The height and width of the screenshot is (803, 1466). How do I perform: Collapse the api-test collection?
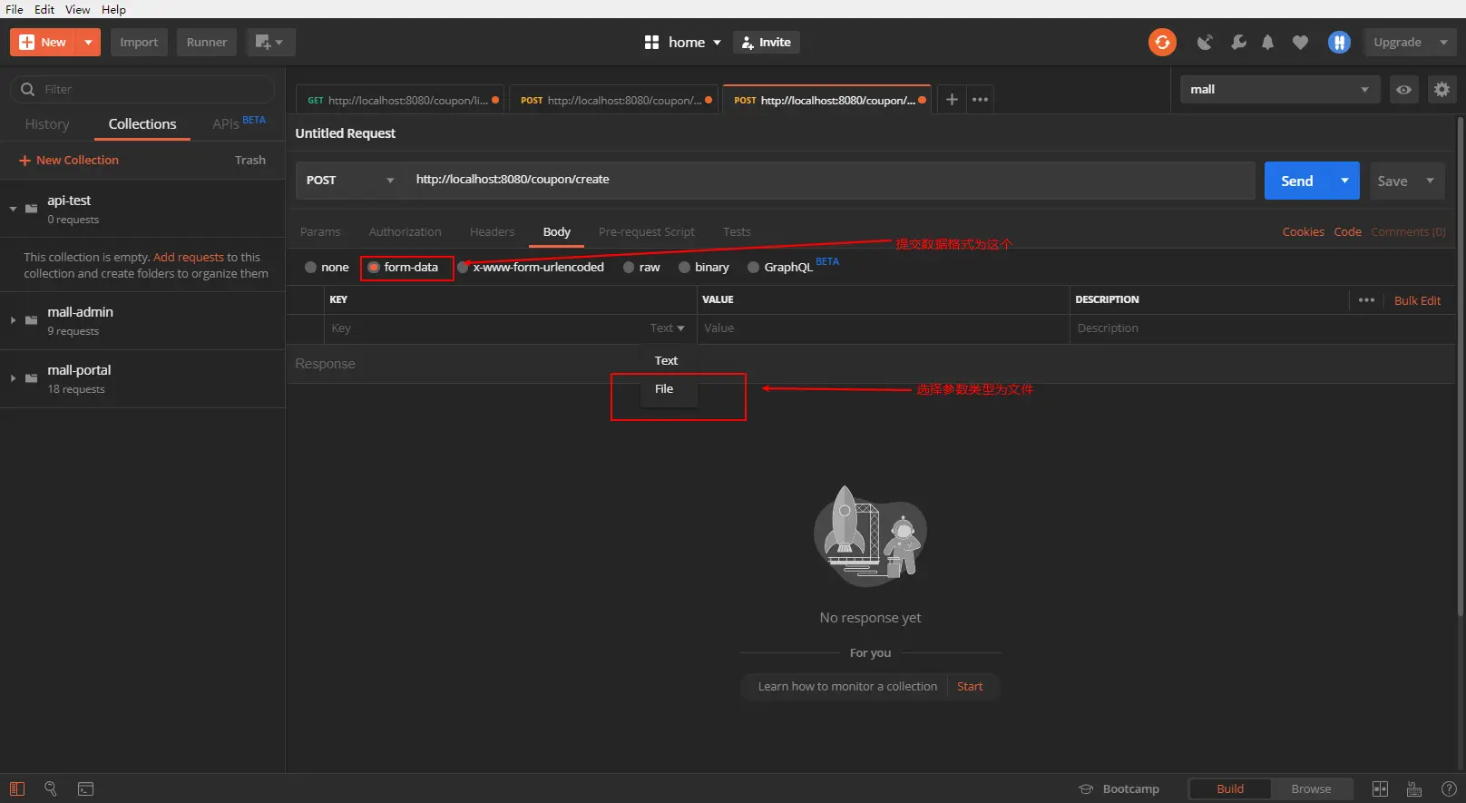click(13, 209)
